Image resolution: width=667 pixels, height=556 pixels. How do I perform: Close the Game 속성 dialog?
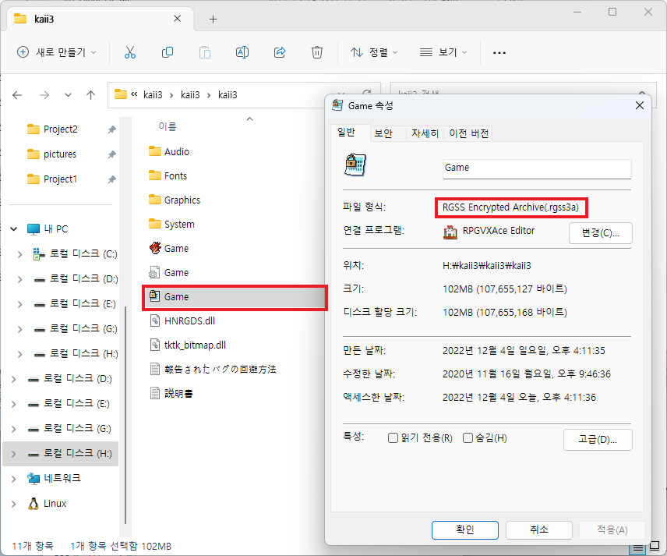(640, 105)
